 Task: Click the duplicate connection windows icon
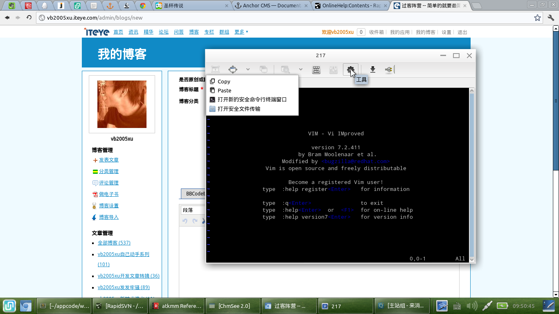[264, 69]
